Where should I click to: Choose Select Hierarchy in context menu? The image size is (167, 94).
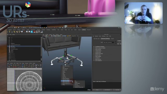67,68
